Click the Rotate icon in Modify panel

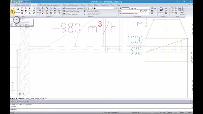(47, 8)
